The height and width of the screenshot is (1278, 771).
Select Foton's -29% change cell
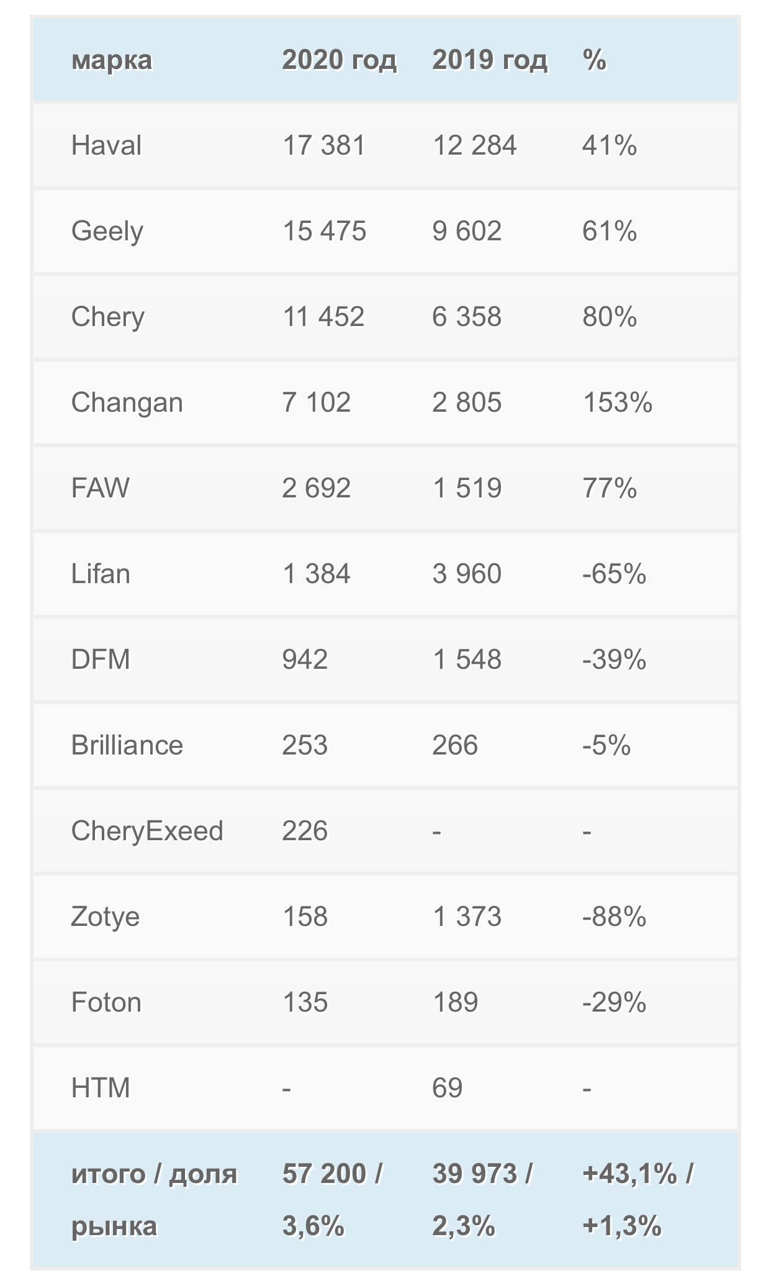coord(614,1002)
